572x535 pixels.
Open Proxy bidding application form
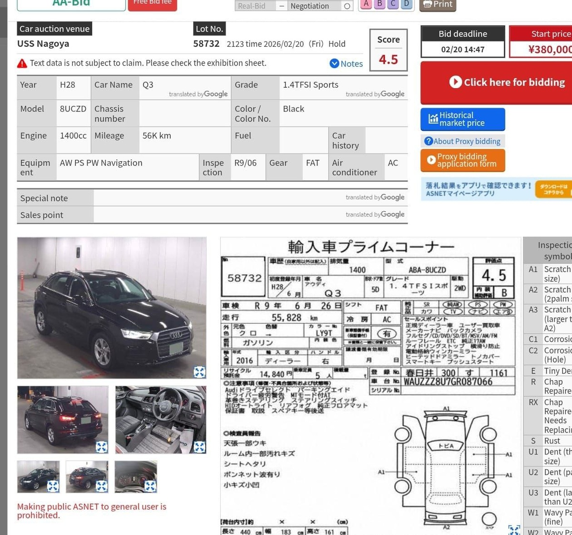[x=462, y=160]
